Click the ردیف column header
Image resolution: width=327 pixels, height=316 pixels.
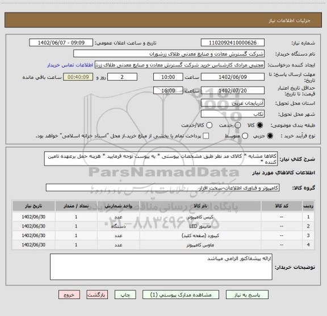click(308, 206)
